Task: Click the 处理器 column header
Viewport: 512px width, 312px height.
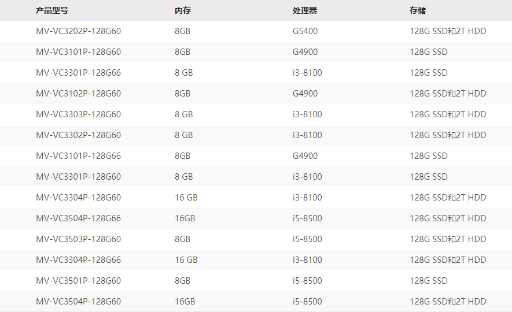Action: [x=305, y=10]
